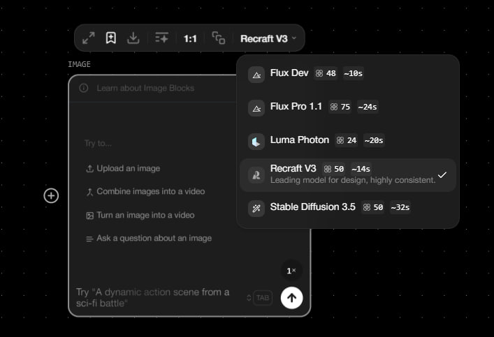
Task: Select Flux Pro 1.1 model
Action: coord(348,107)
